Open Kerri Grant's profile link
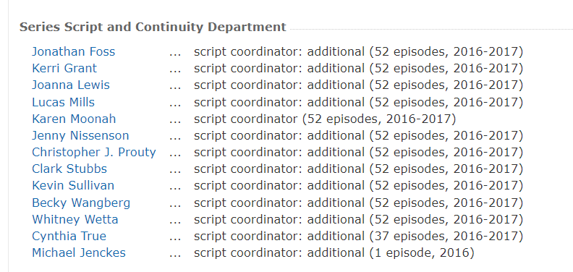This screenshot has height=272, width=573. pos(64,69)
